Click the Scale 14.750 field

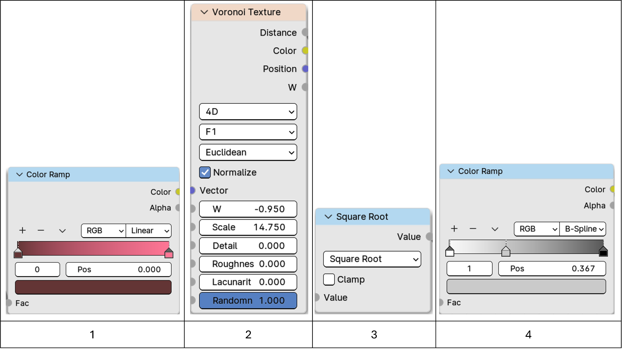coord(248,228)
